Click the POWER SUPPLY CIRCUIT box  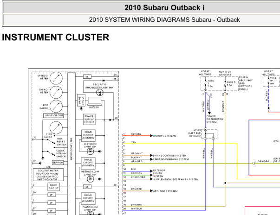(89, 120)
